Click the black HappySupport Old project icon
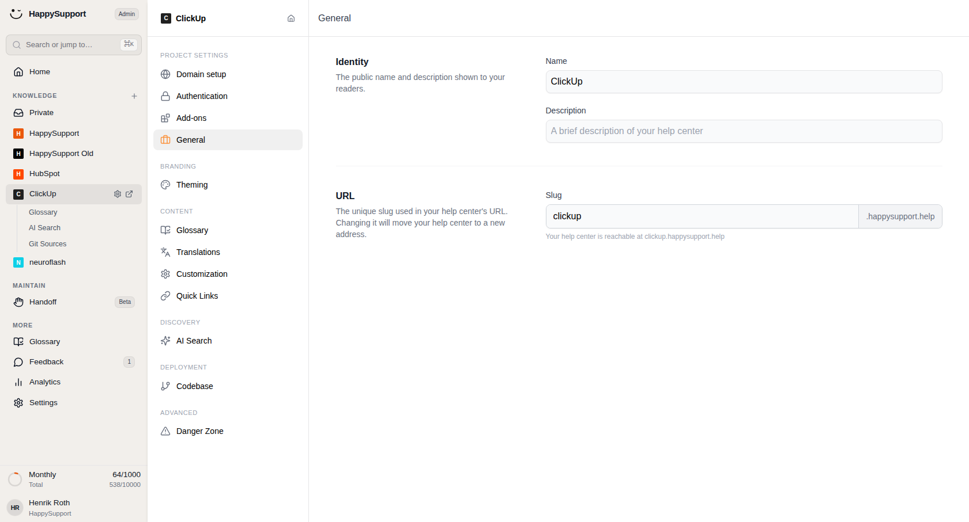The width and height of the screenshot is (969, 522). tap(18, 154)
